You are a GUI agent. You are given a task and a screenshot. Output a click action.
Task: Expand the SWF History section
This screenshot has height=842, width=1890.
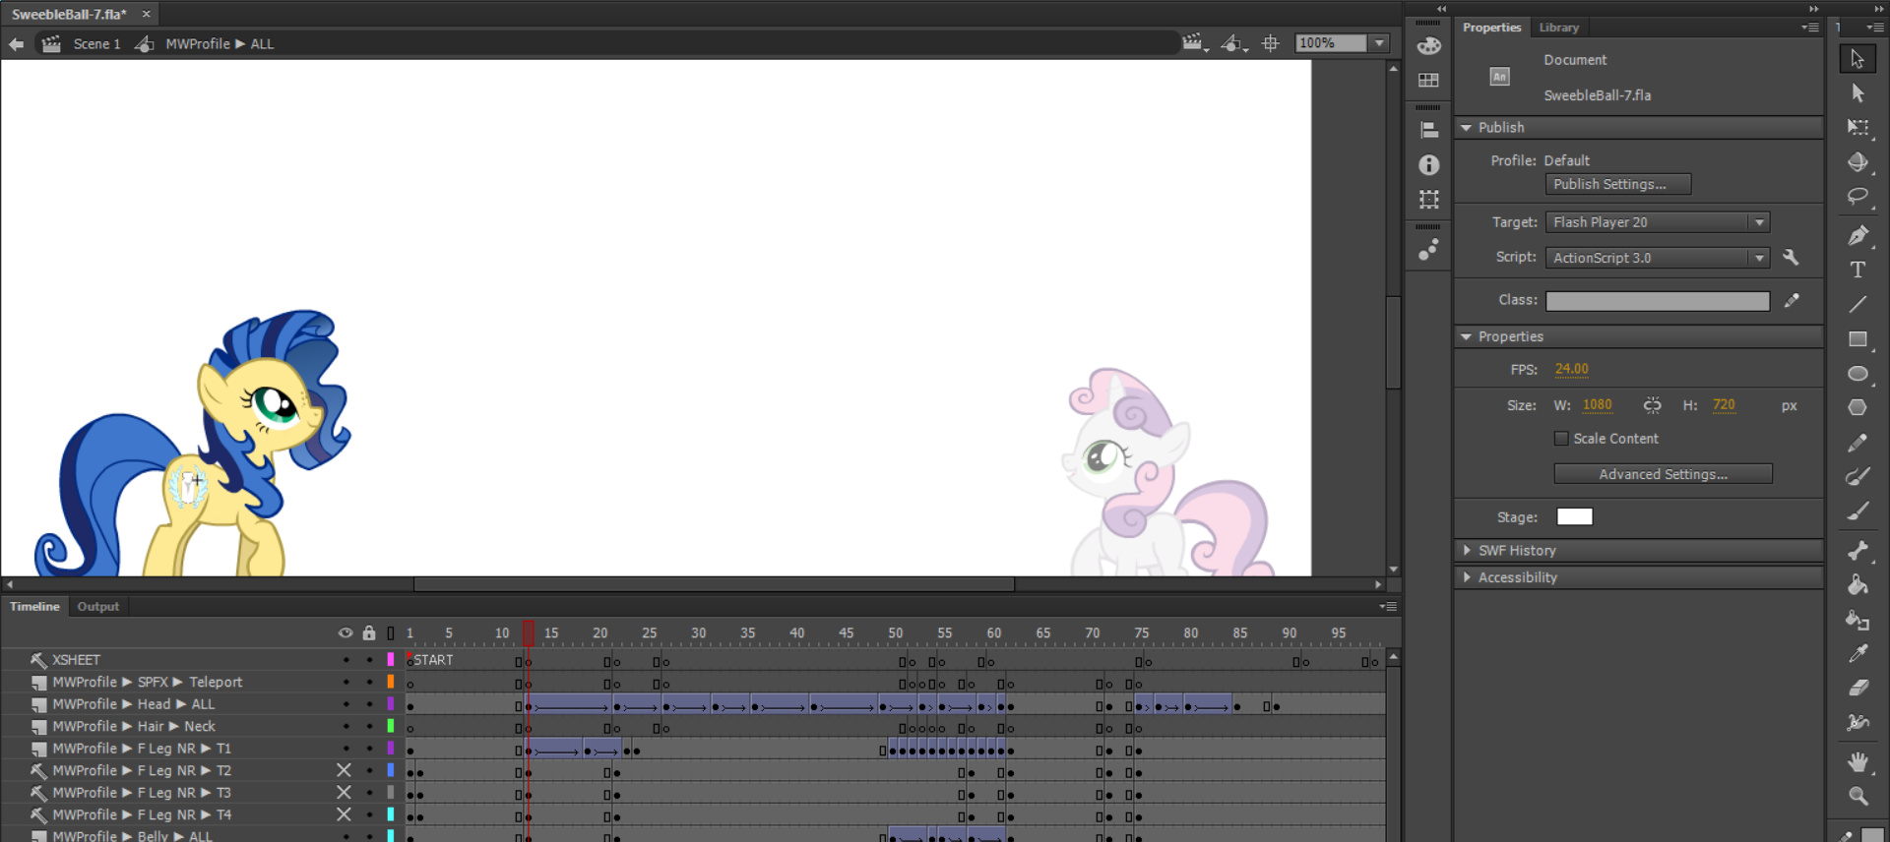[1467, 551]
